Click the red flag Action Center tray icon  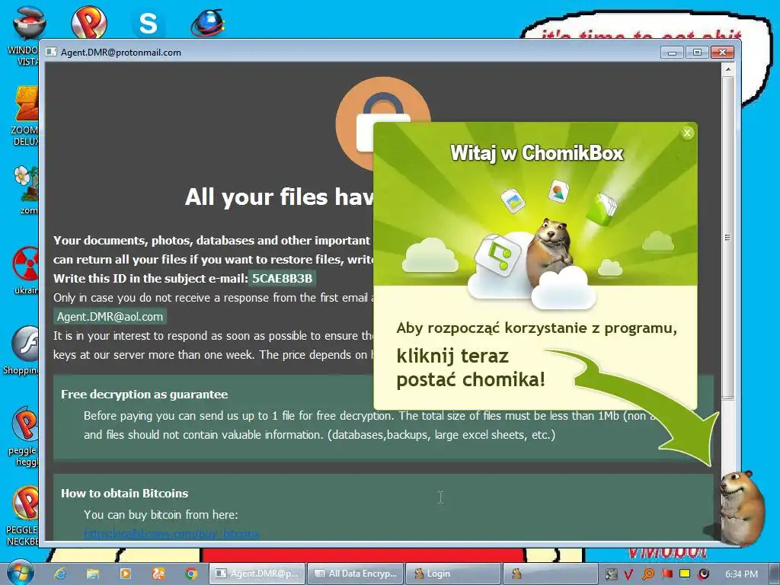tap(667, 574)
